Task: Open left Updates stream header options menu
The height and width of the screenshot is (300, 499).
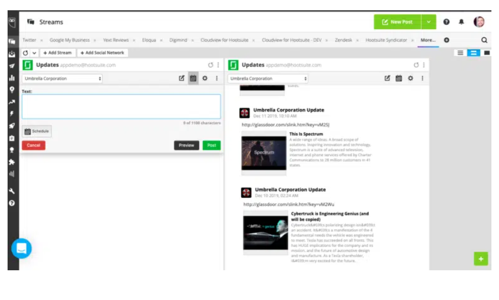Action: pos(218,65)
